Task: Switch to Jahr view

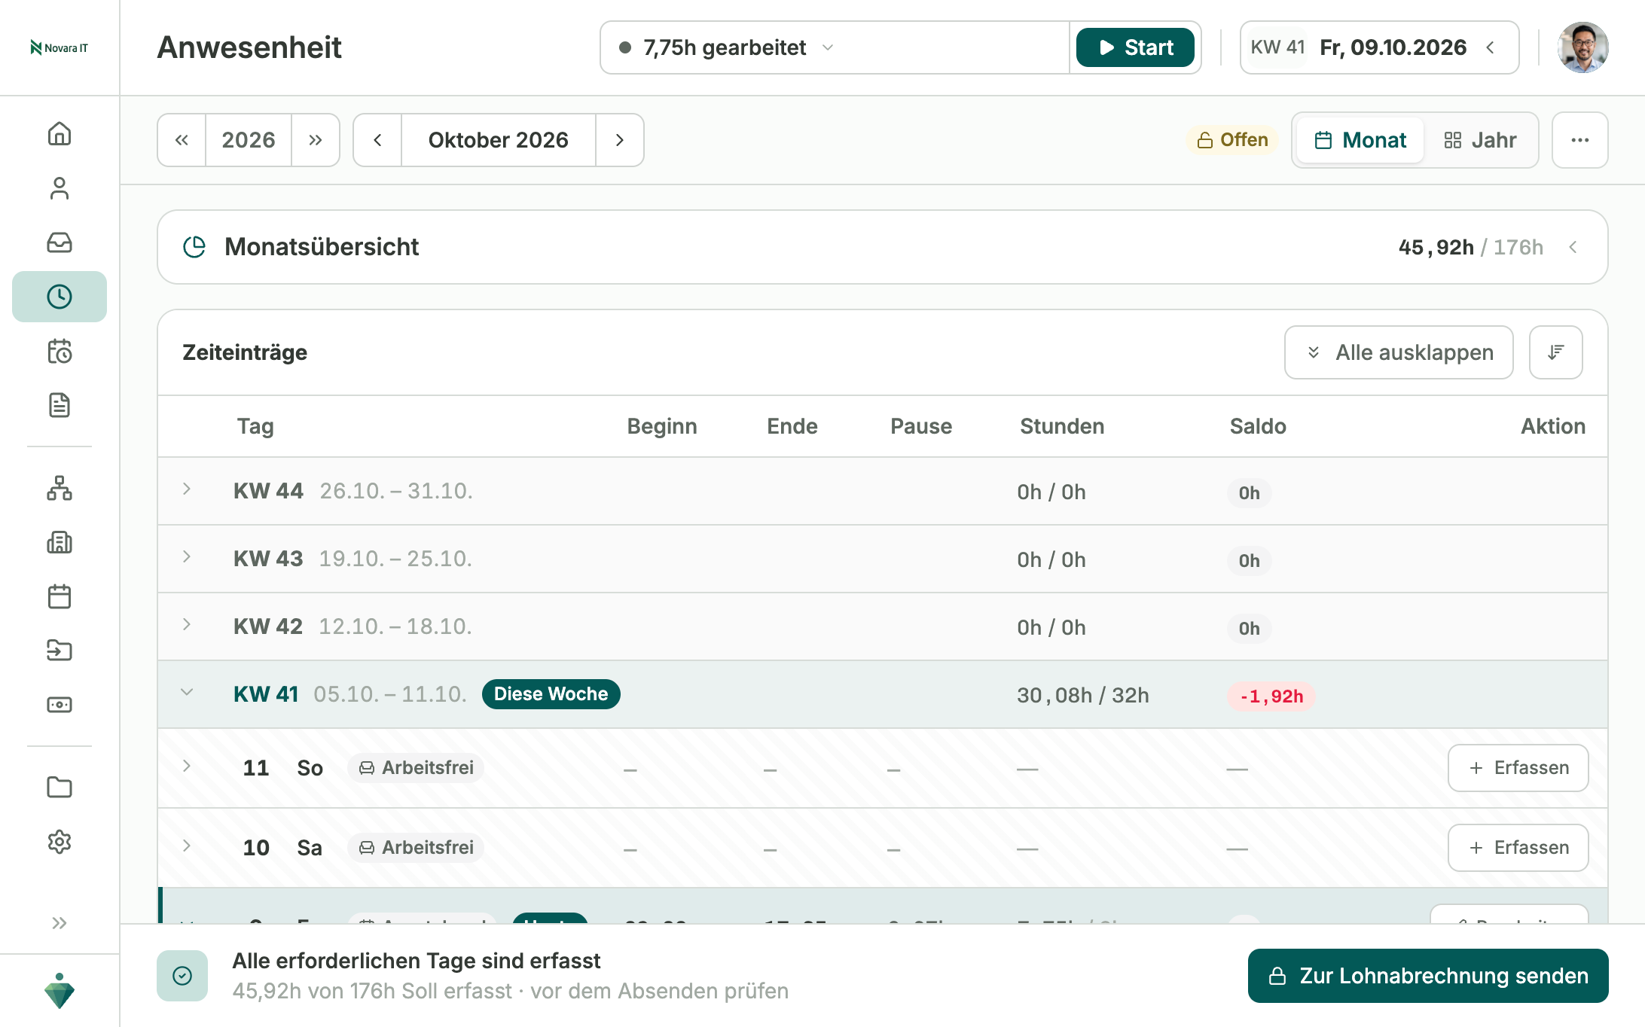Action: 1480,140
